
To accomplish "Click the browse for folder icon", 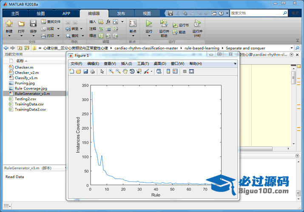I will point(26,48).
